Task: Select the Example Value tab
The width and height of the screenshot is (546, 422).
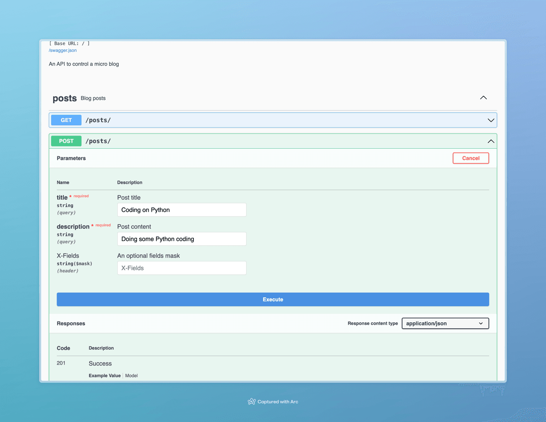Action: pyautogui.click(x=105, y=375)
